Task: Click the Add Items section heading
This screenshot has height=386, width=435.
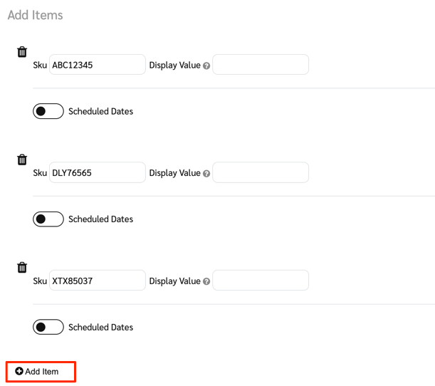Action: 35,15
